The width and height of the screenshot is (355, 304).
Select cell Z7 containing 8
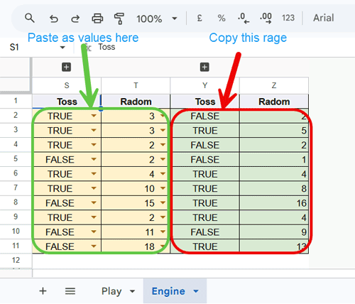(274, 188)
